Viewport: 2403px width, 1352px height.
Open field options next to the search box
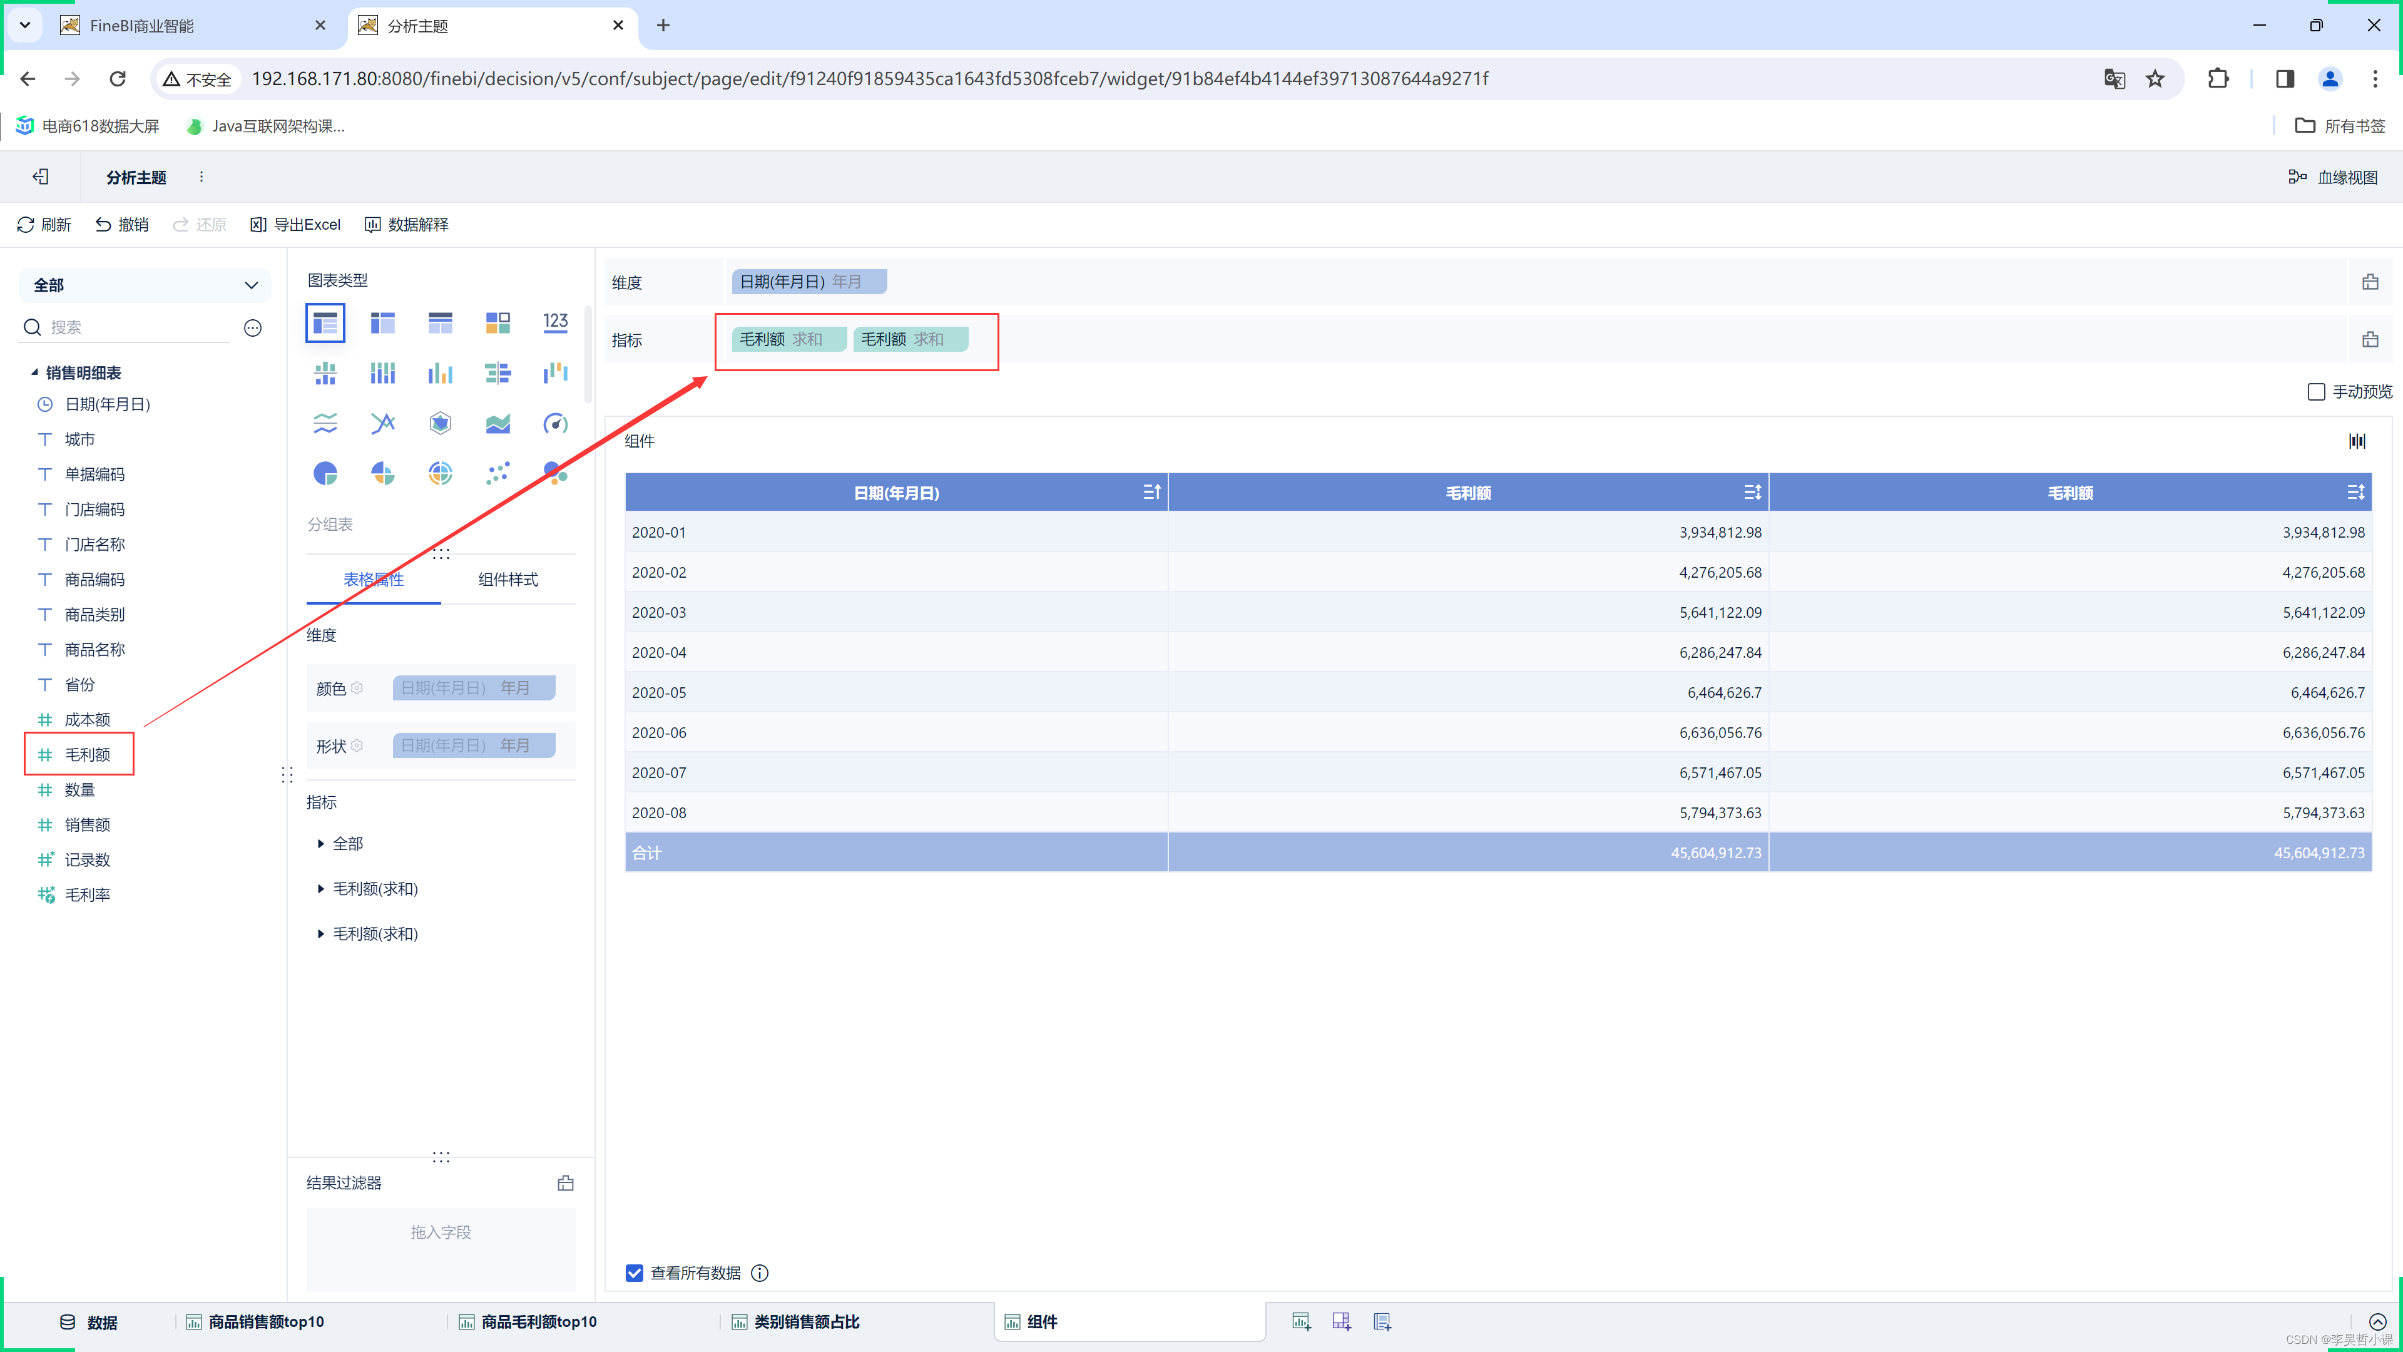tap(253, 327)
